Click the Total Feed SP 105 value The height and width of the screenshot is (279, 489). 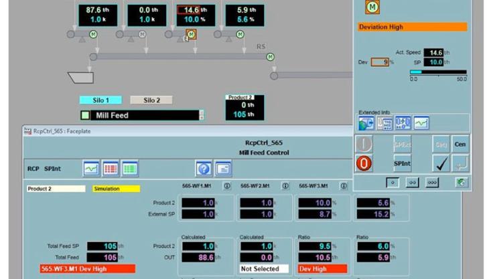click(x=102, y=246)
